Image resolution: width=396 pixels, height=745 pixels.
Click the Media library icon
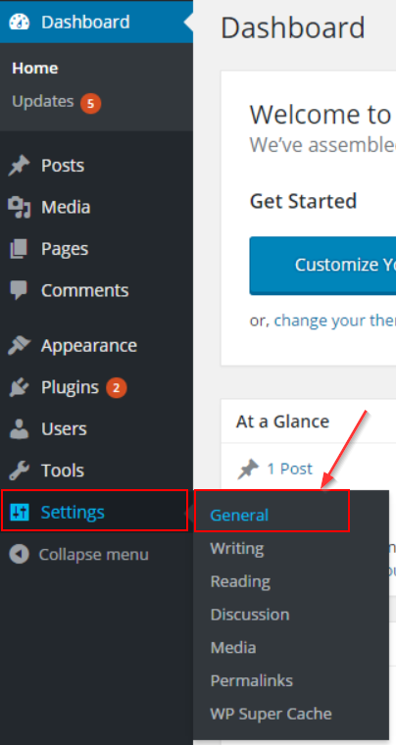(19, 207)
